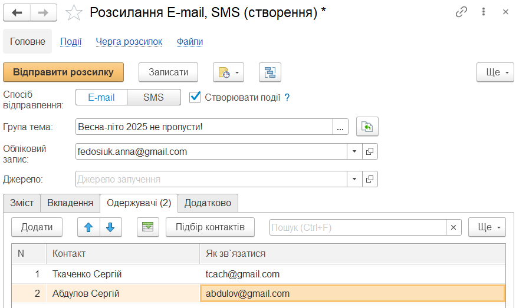Click the green fill-table icon button
The width and height of the screenshot is (516, 308).
coord(148,227)
